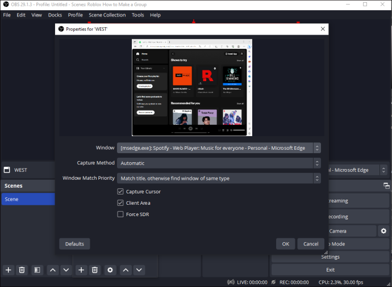Open the Capture Method dropdown

tap(219, 163)
